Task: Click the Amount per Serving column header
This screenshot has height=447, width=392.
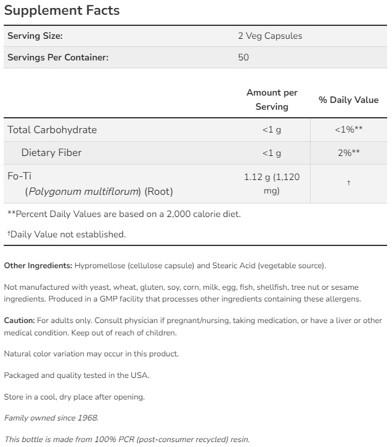Action: (x=272, y=100)
